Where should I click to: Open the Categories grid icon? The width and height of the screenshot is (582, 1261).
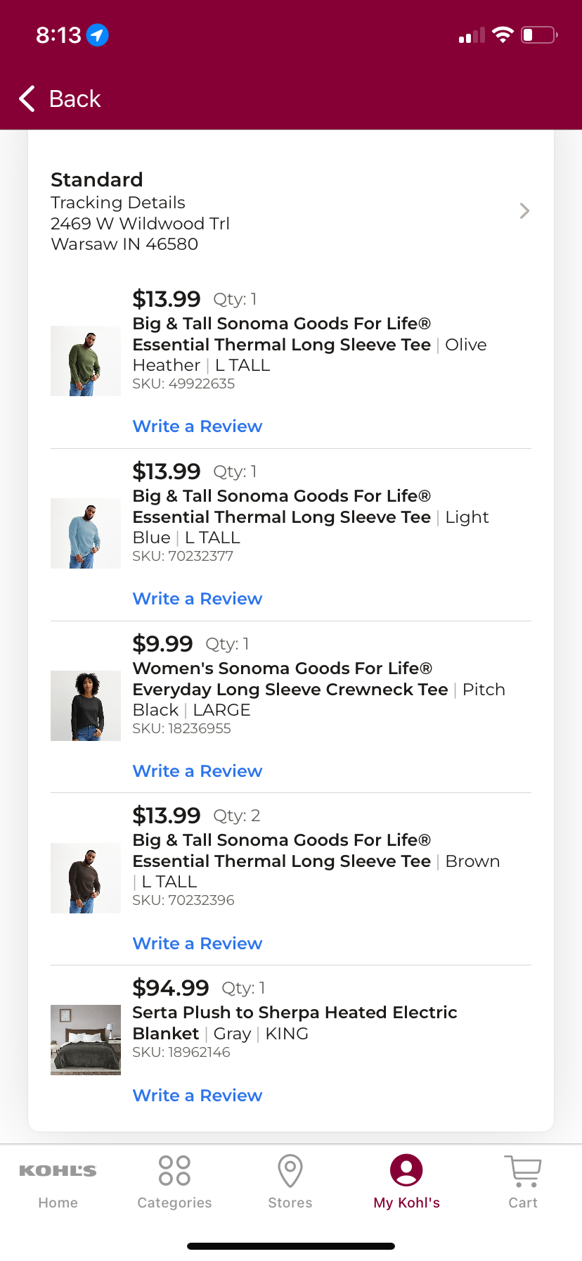174,1171
